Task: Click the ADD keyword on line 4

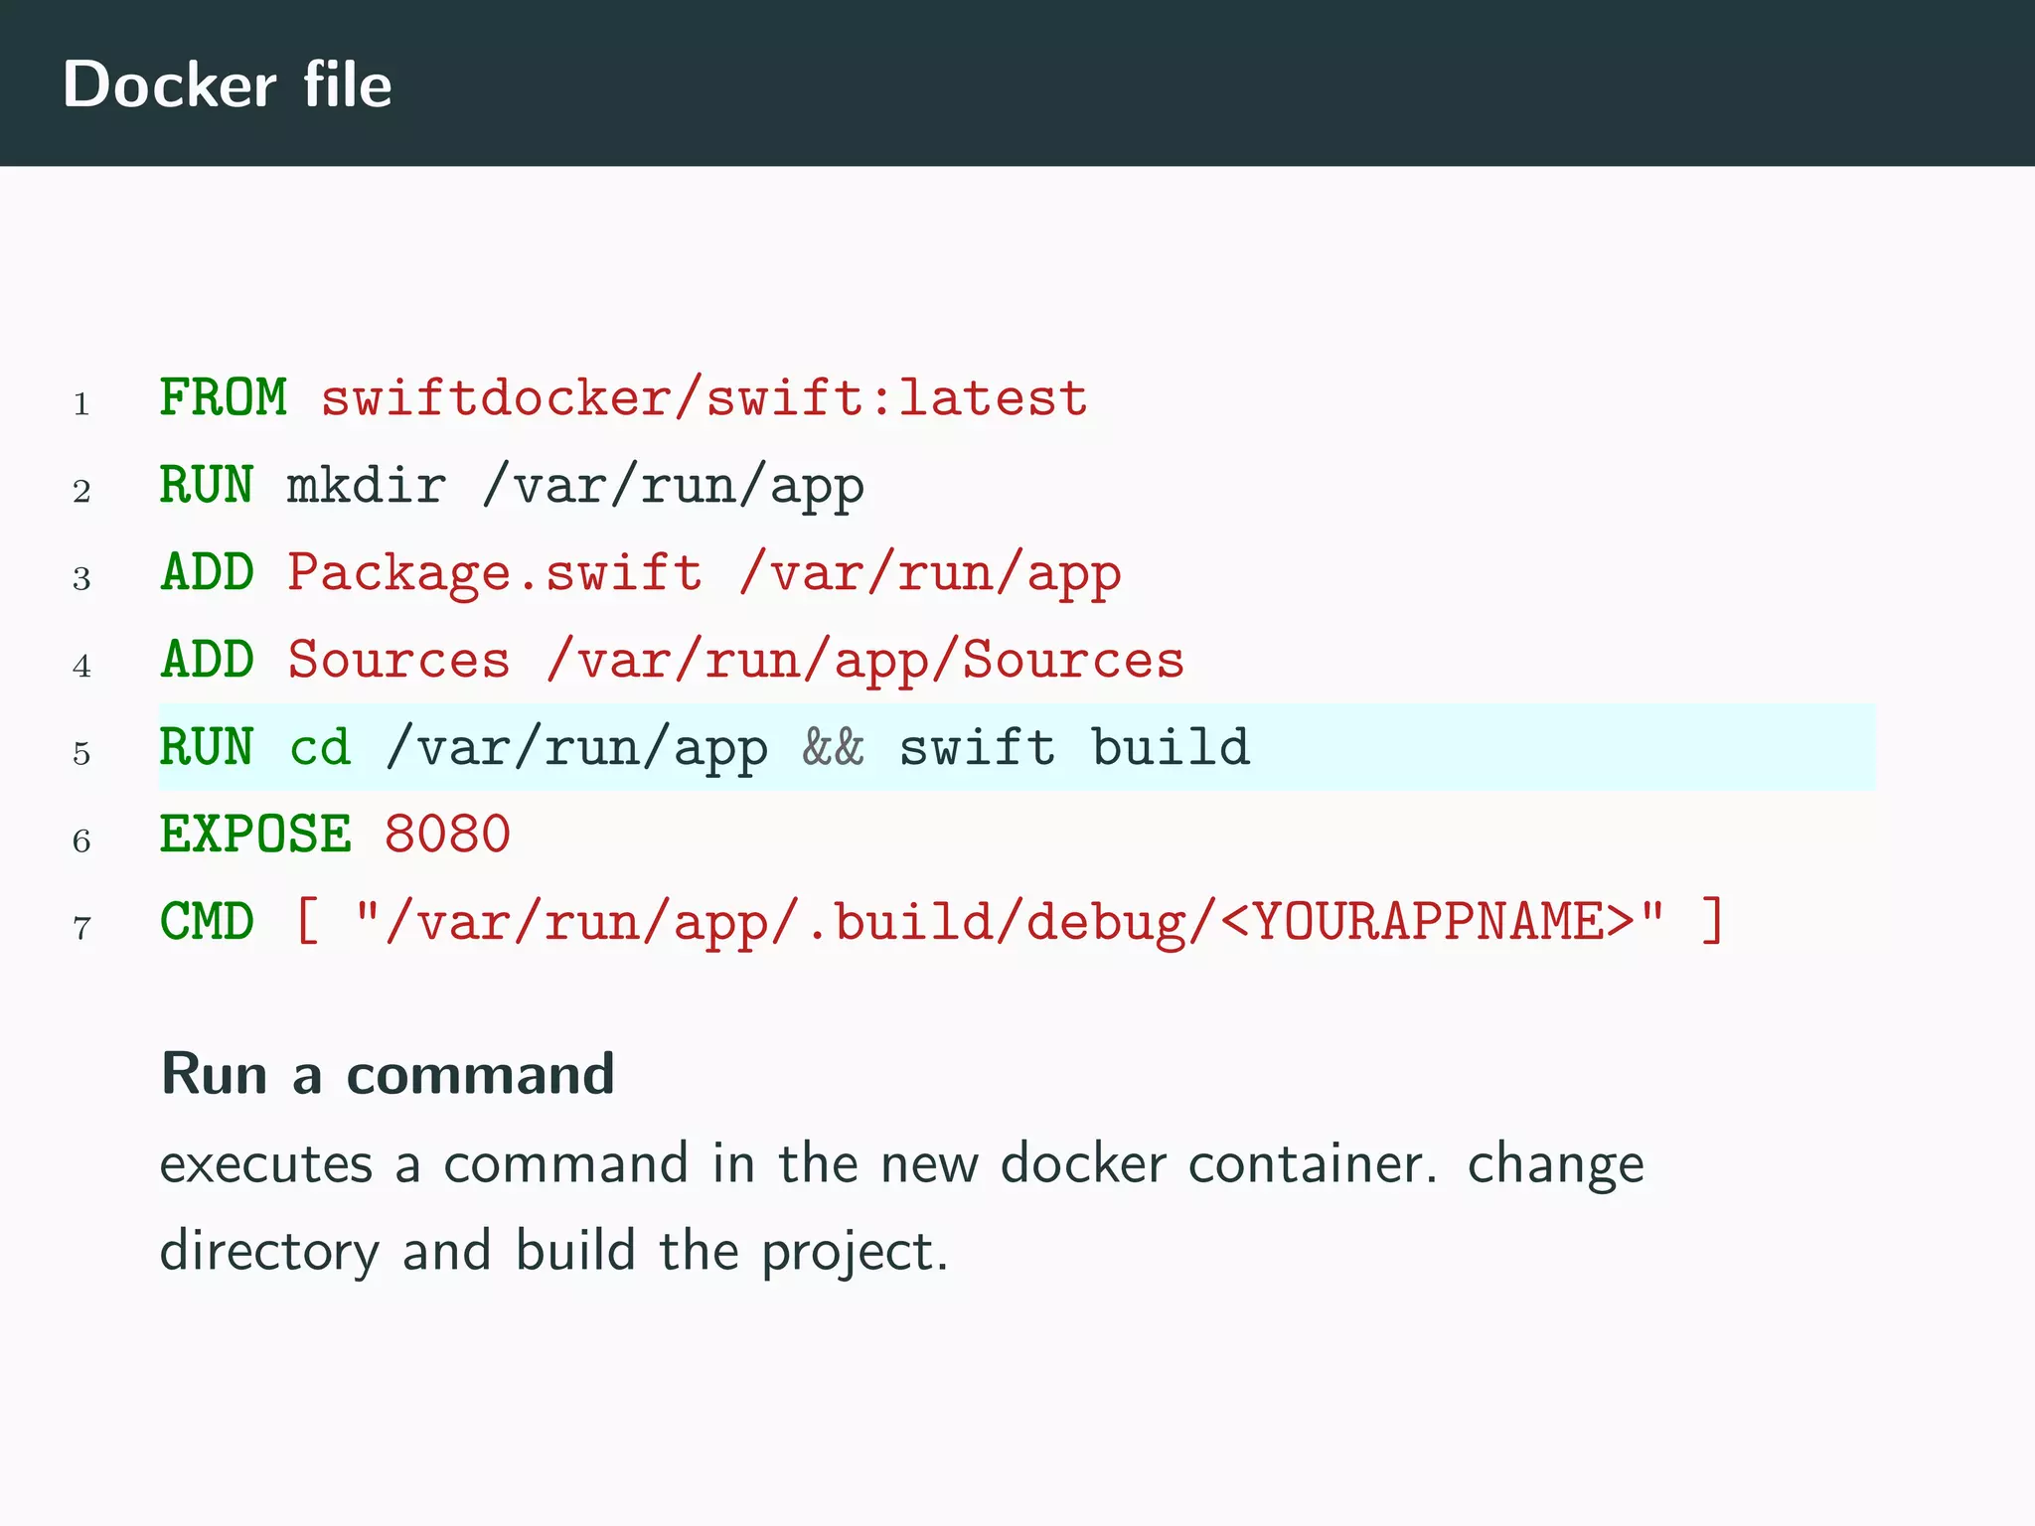Action: [207, 661]
